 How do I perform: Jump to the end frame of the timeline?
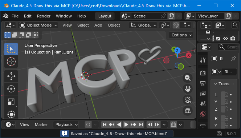tap(141, 125)
